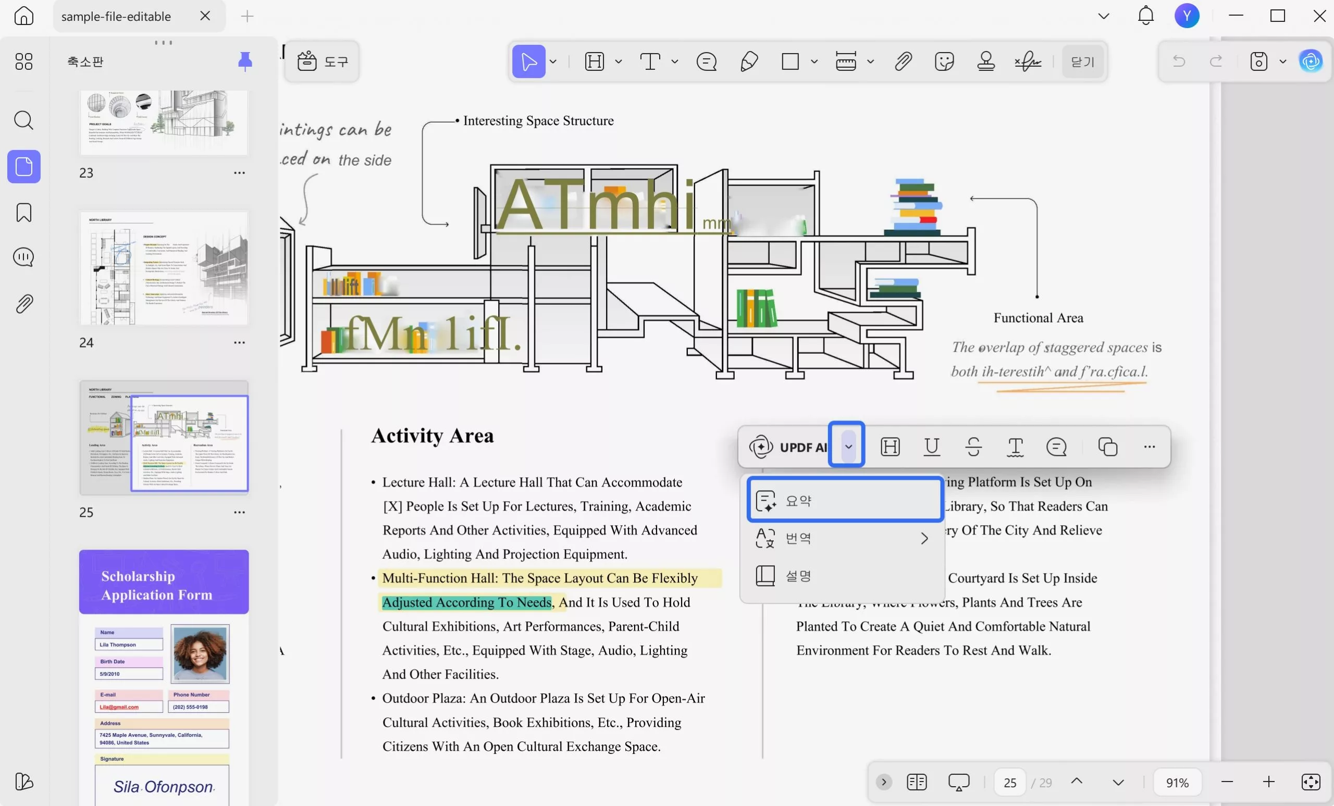The width and height of the screenshot is (1334, 806).
Task: Expand the tab list chevron in title bar
Action: (x=1104, y=16)
